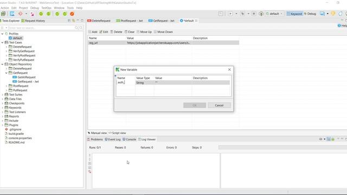Switch to Script view tab

[x=117, y=133]
